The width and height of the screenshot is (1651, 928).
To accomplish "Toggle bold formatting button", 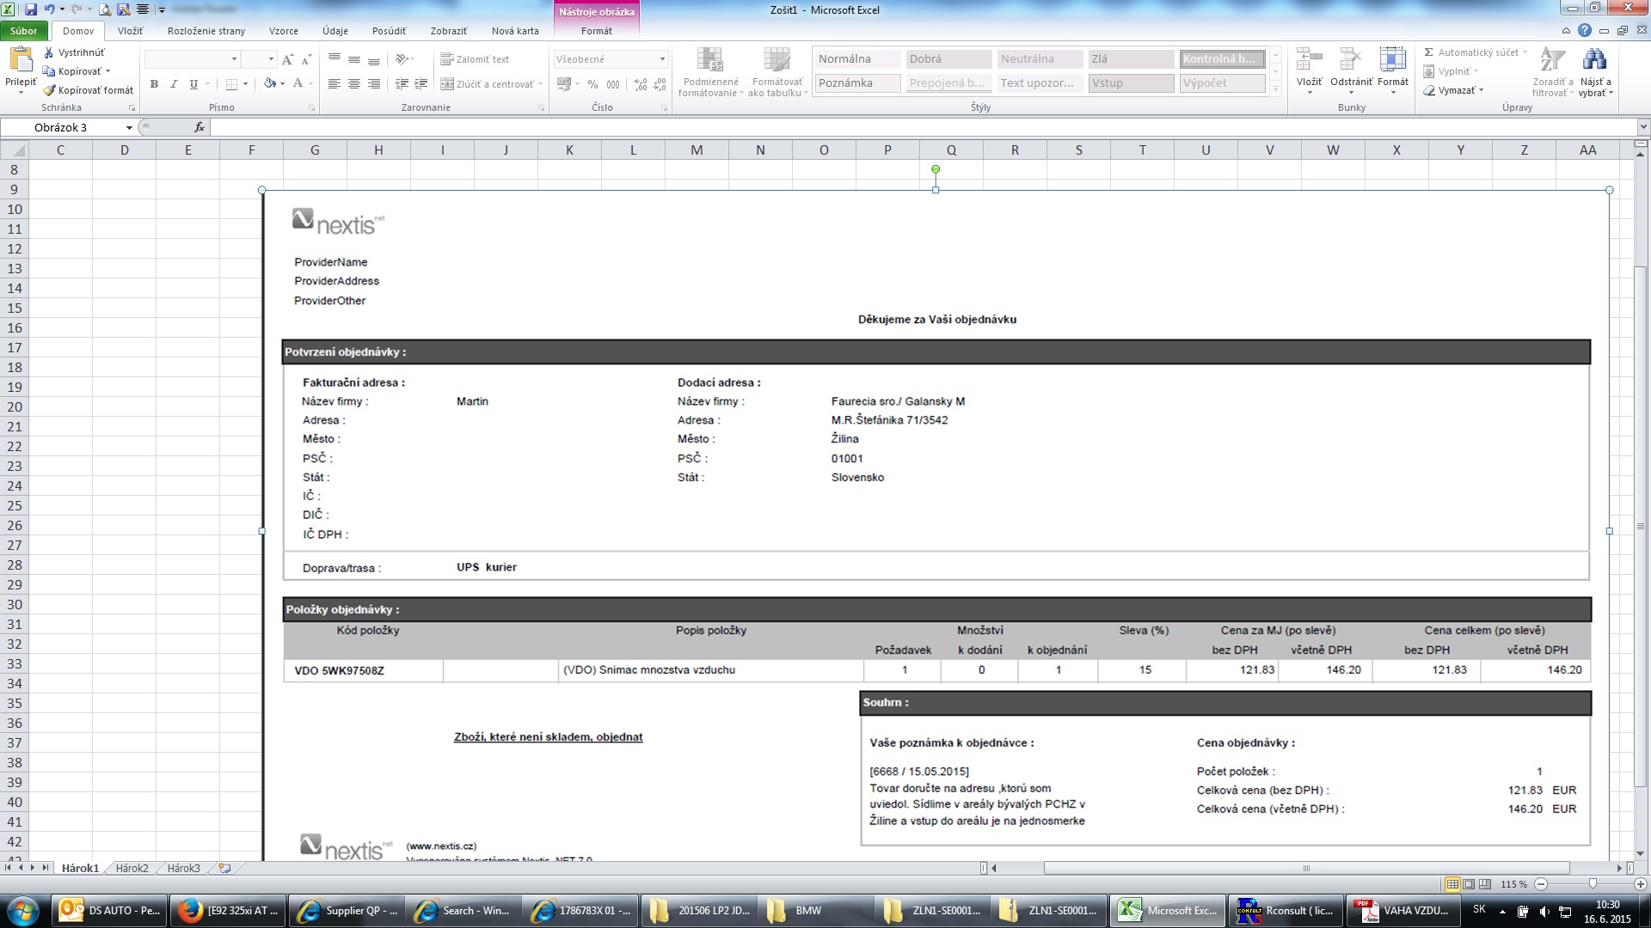I will (x=154, y=84).
